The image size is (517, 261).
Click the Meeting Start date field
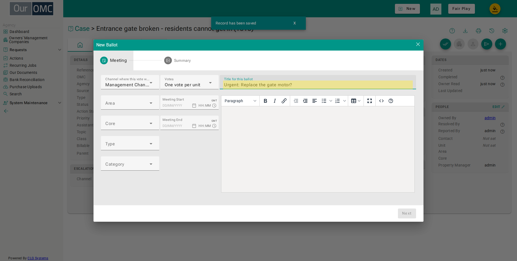[176, 105]
